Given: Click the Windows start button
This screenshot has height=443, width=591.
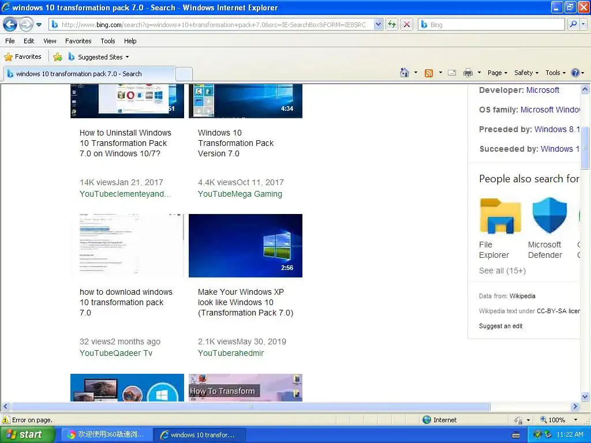Looking at the screenshot, I should point(27,434).
